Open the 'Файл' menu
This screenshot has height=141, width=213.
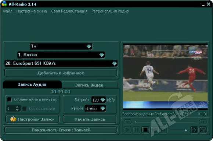coord(8,11)
